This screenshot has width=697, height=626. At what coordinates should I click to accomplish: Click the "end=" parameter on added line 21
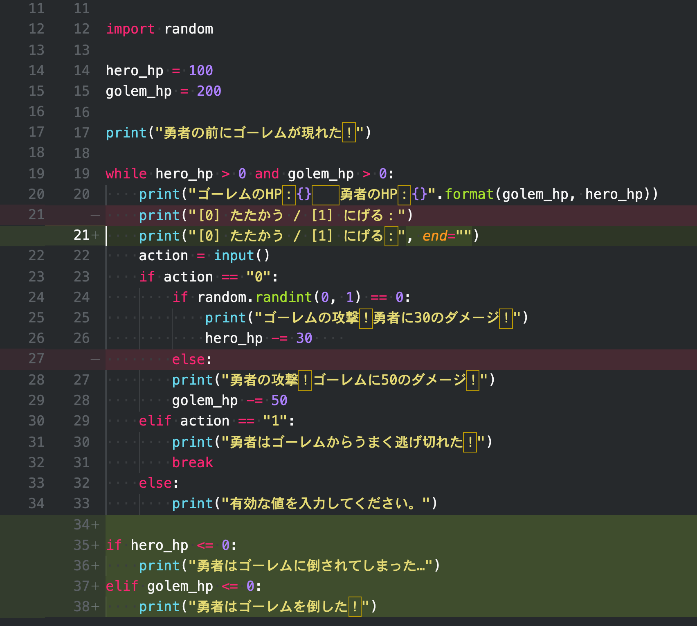(x=439, y=236)
